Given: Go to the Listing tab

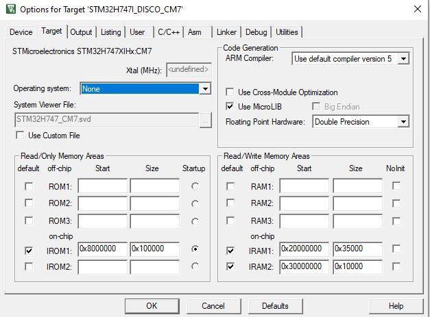Looking at the screenshot, I should point(110,32).
